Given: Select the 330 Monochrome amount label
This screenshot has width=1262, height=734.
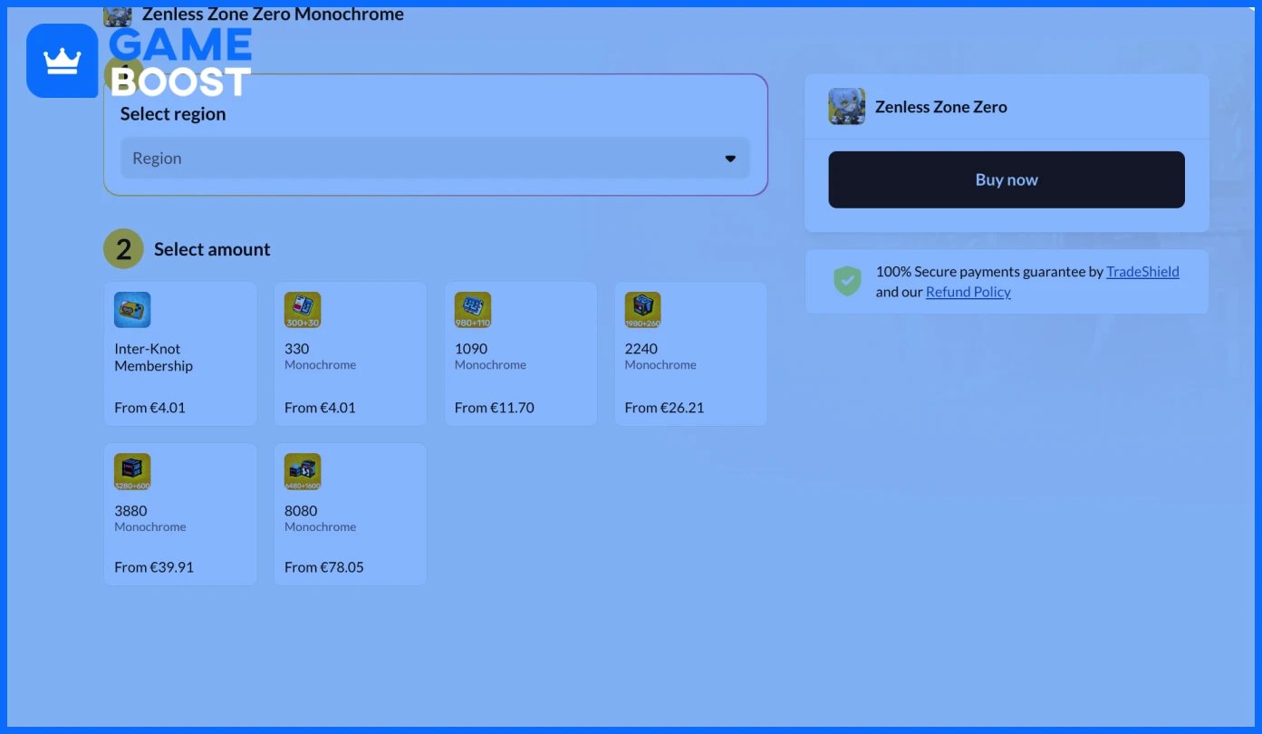Looking at the screenshot, I should [x=320, y=356].
